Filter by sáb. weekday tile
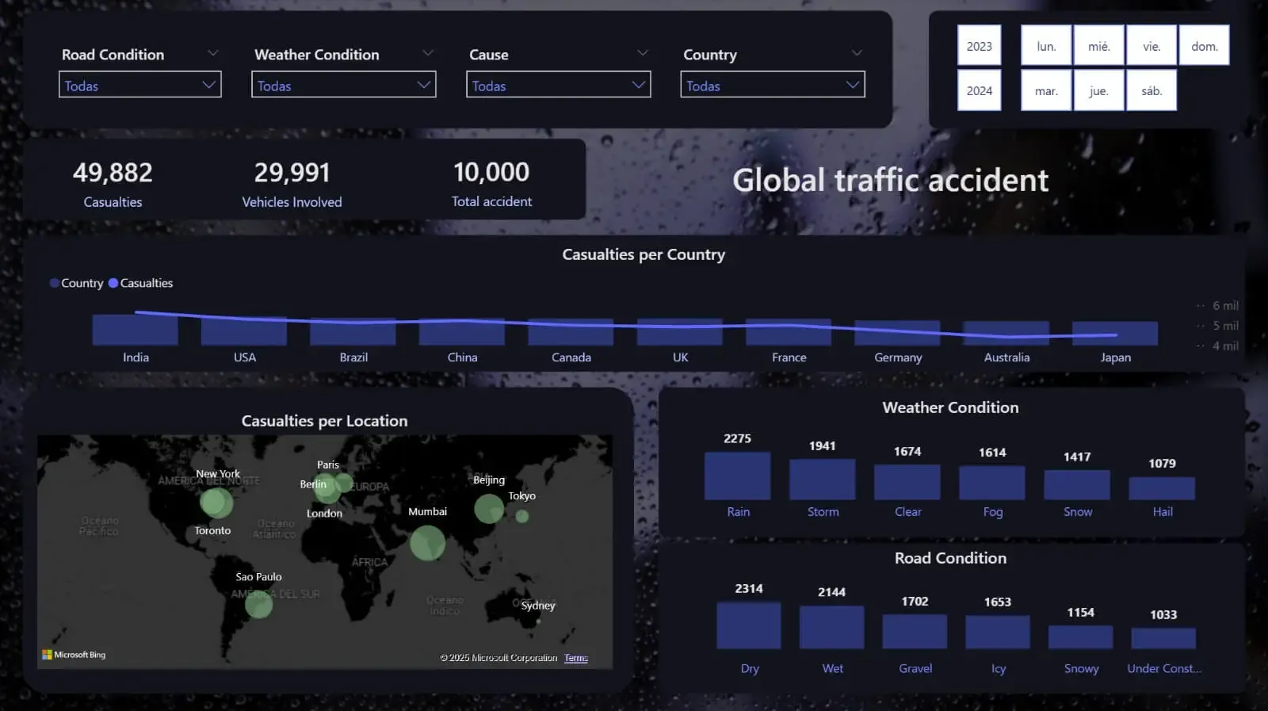This screenshot has width=1268, height=711. [1152, 90]
